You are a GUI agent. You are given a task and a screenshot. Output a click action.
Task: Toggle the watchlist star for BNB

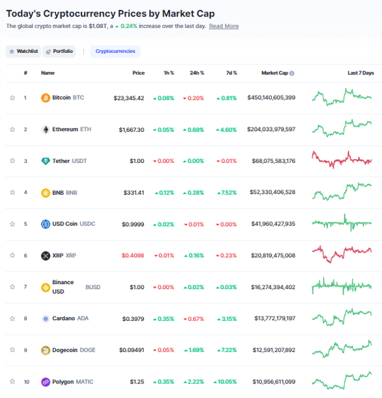pyautogui.click(x=12, y=192)
